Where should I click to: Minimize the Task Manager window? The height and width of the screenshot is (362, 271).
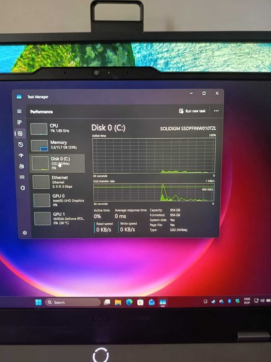click(x=192, y=93)
